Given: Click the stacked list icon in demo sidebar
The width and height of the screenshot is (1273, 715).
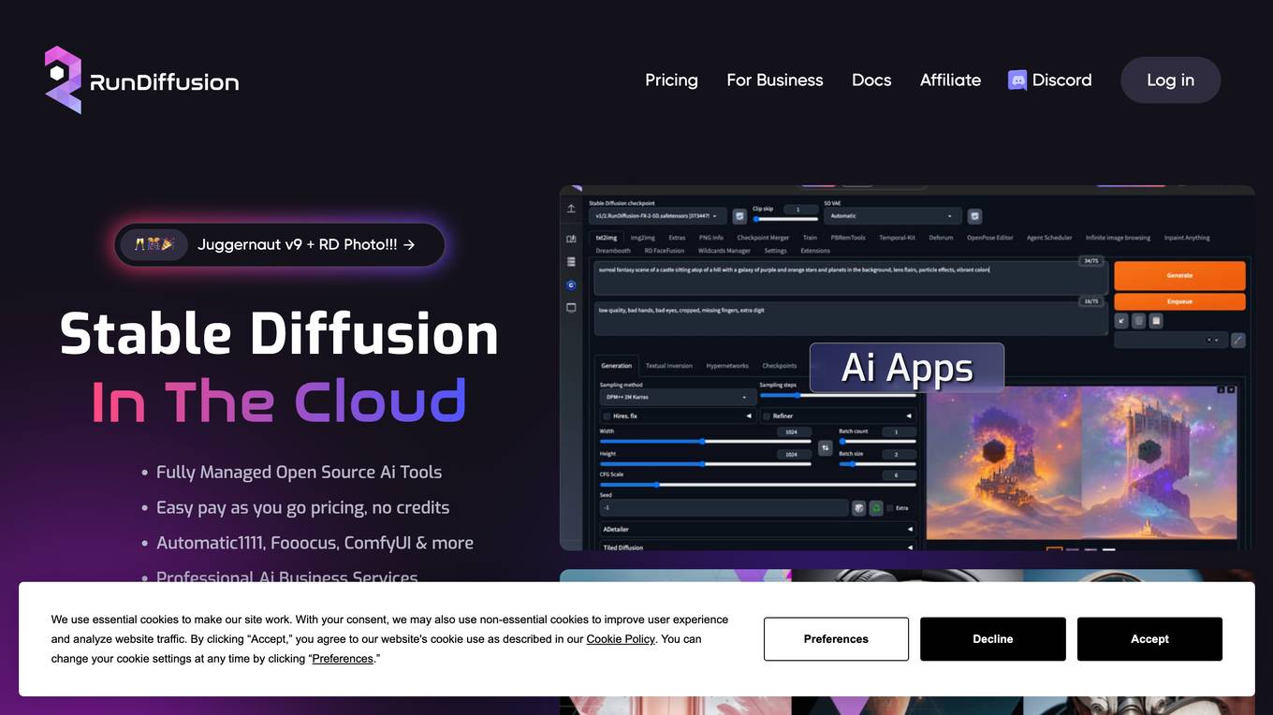Looking at the screenshot, I should click(571, 261).
